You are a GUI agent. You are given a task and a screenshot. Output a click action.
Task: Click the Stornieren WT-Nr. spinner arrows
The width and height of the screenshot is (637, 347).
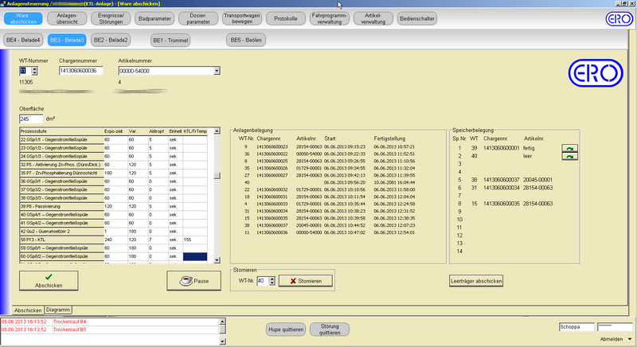[x=273, y=280]
